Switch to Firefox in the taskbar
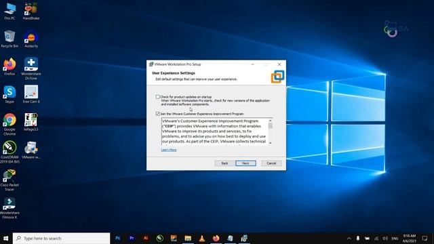Image resolution: width=434 pixels, height=244 pixels. [x=216, y=238]
